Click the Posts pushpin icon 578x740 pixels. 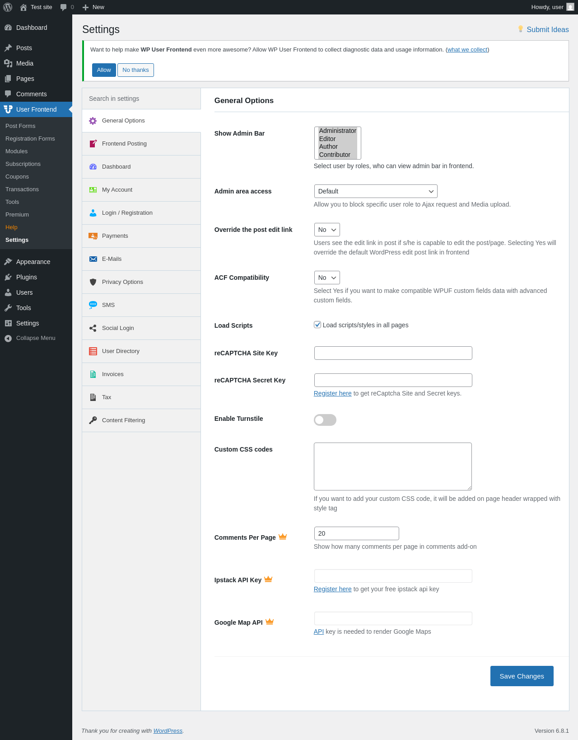(x=8, y=48)
